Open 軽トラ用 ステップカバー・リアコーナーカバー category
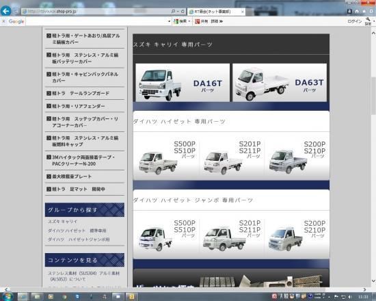The image size is (376, 301). [85, 122]
